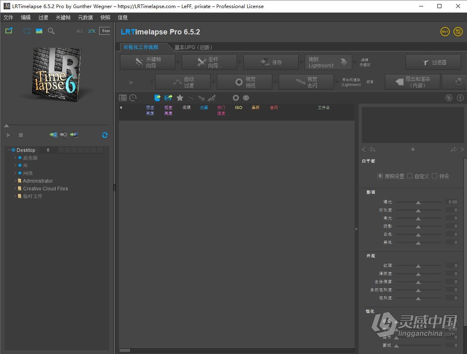
Task: Click the 曝光 slider handle
Action: coord(418,203)
